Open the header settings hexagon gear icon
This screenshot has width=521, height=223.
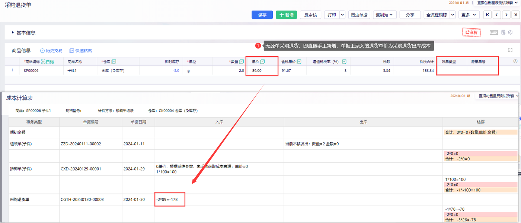pos(510,32)
